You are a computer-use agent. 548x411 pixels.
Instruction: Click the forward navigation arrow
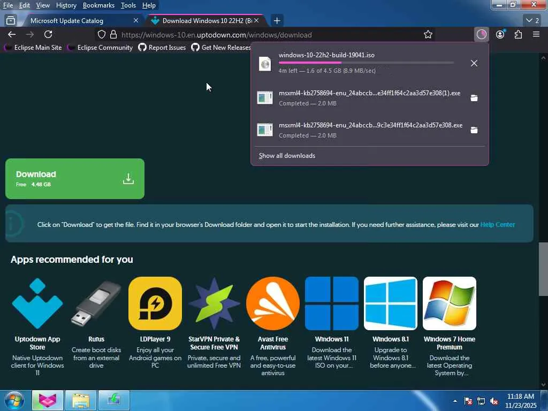[x=30, y=34]
